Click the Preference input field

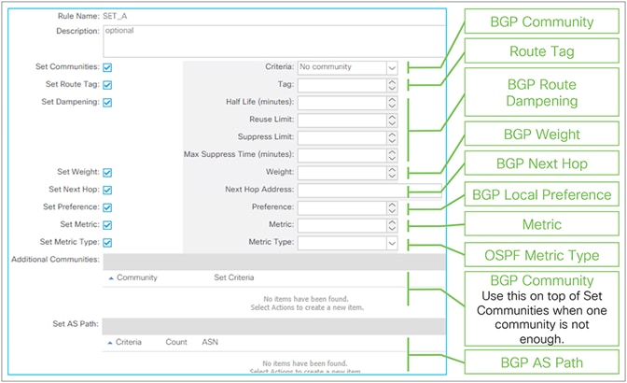point(342,208)
